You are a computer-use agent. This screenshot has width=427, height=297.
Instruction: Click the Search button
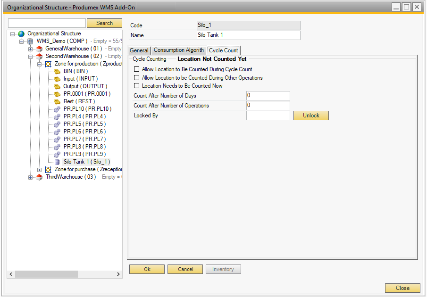tap(104, 23)
